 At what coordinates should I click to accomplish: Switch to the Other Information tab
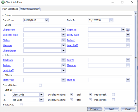(x=30, y=9)
